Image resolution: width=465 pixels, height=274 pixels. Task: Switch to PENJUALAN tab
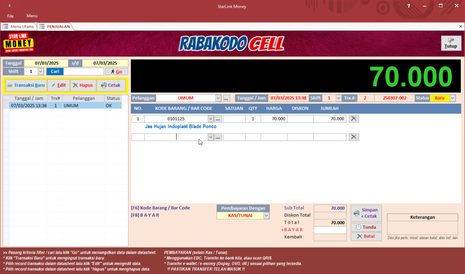[55, 27]
